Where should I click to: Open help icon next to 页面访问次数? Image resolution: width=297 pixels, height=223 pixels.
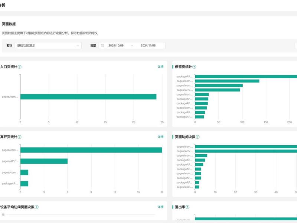pos(198,137)
